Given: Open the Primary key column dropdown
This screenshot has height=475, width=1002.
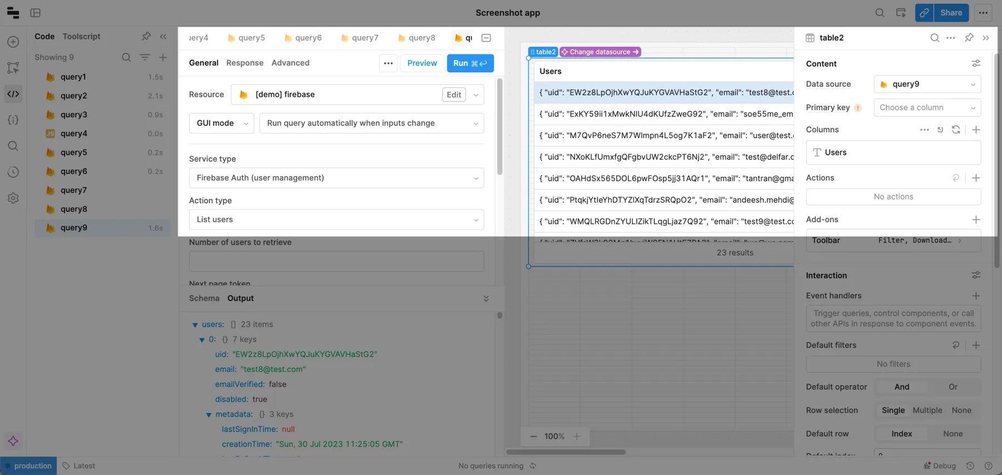Looking at the screenshot, I should click(x=927, y=107).
